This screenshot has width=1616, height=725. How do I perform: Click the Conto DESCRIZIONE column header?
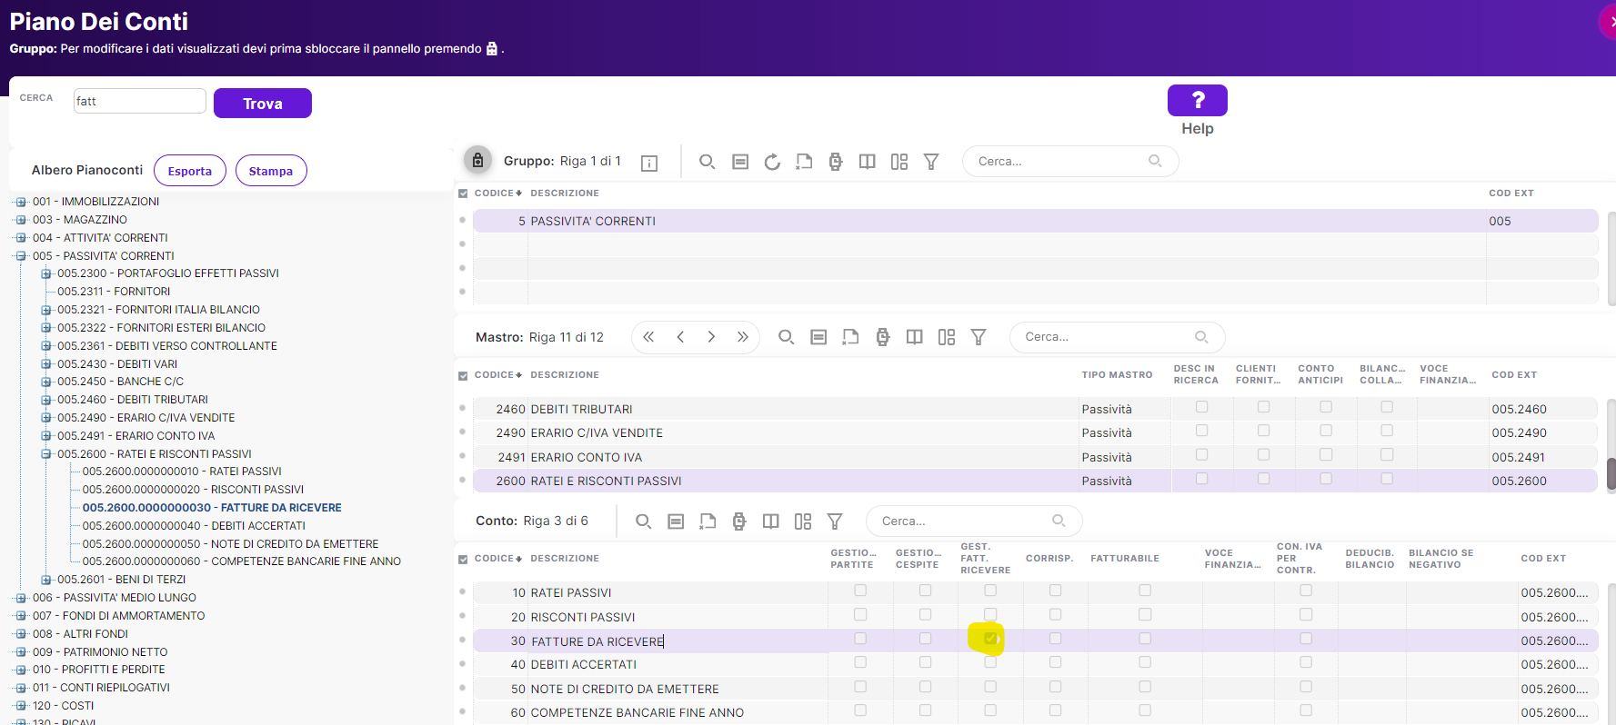pos(565,559)
